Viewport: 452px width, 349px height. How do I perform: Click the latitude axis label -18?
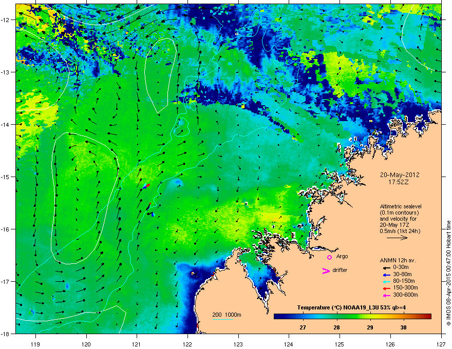click(6, 334)
